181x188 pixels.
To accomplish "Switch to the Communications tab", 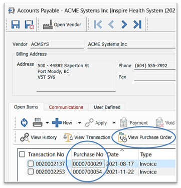I will (66, 107).
